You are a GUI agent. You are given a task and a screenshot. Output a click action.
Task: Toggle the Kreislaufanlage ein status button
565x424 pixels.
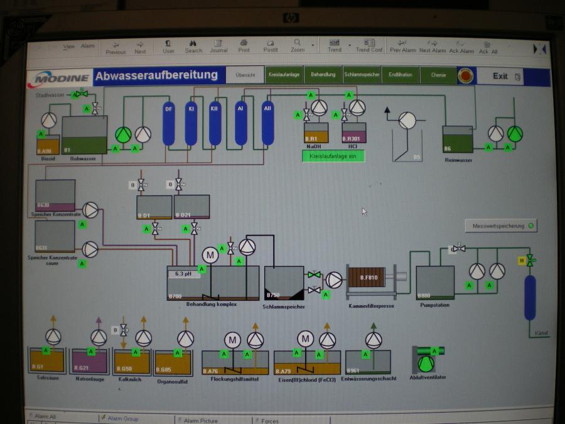(333, 156)
